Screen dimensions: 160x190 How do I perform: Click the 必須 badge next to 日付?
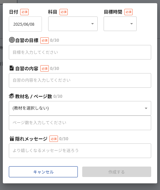(24, 12)
